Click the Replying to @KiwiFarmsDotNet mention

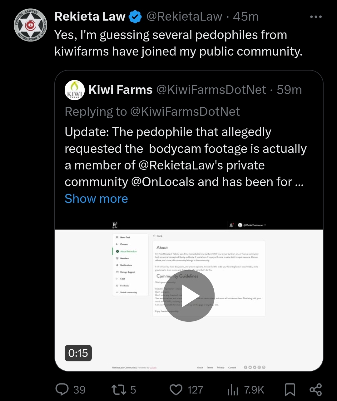pos(185,112)
